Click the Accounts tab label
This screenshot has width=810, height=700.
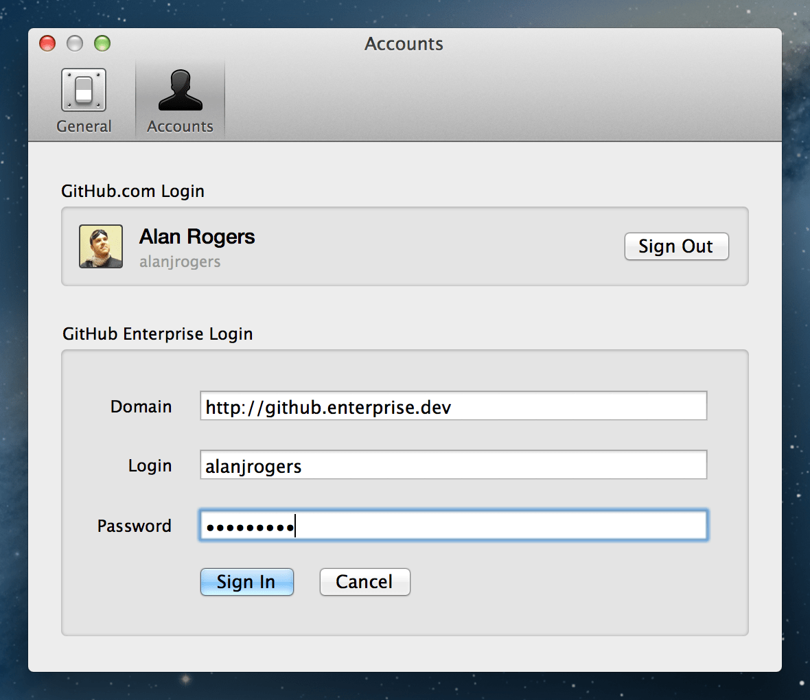coord(180,127)
